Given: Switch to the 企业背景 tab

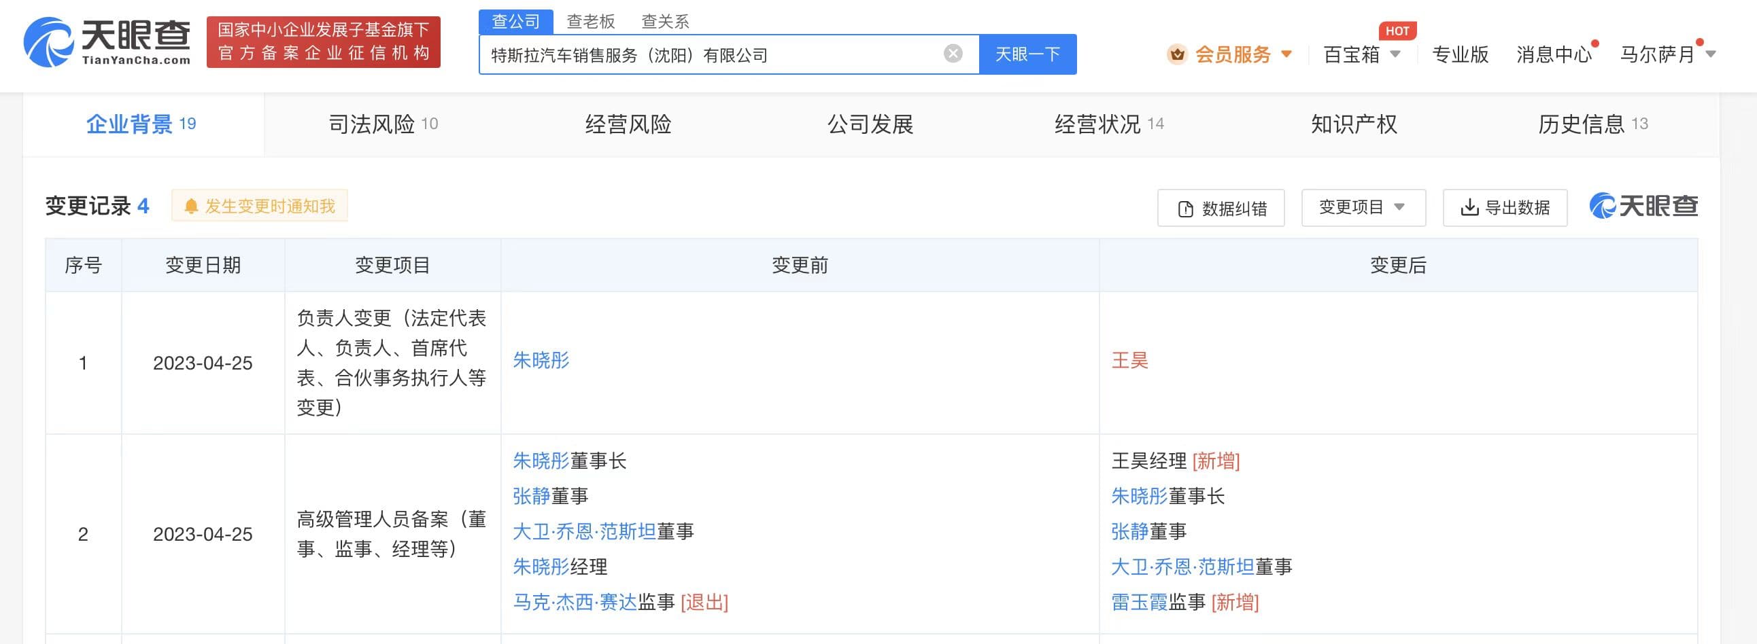Looking at the screenshot, I should [143, 124].
